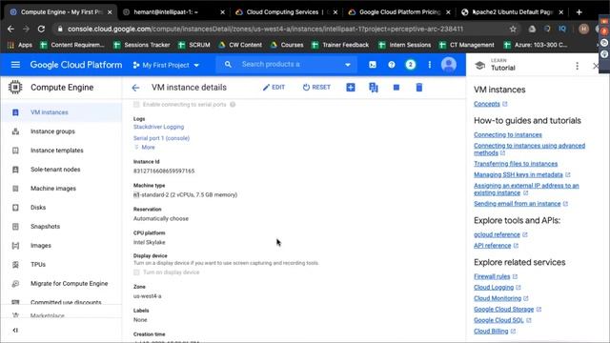Open the Tutorial panel three-dot menu
The image size is (610, 343).
[577, 66]
